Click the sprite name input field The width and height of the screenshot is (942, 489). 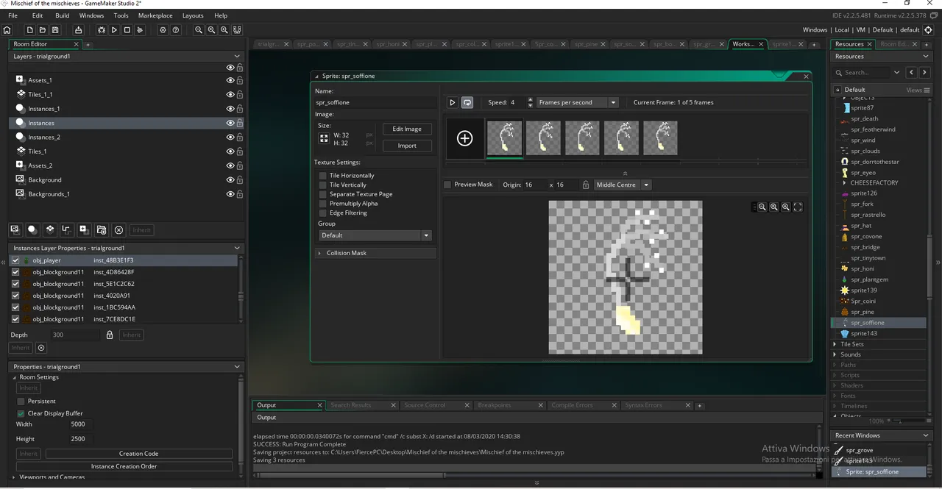coord(375,102)
